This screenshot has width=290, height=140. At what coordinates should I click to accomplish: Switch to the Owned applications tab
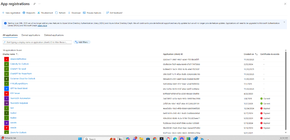31,35
